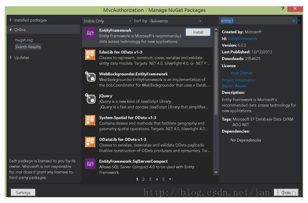Click the ODataLib for OData icon
308x203 pixels.
(x=90, y=142)
